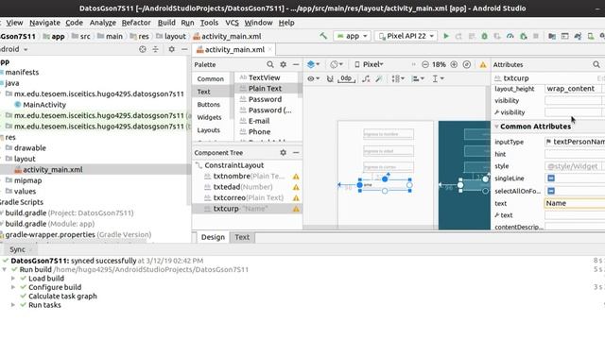
Task: Click the Attach debugger to process icon
Action: (523, 36)
